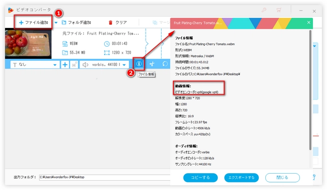Viewport: 327px width, 190px height.
Task: Click the ファイル追加 (add file) button
Action: (x=33, y=22)
